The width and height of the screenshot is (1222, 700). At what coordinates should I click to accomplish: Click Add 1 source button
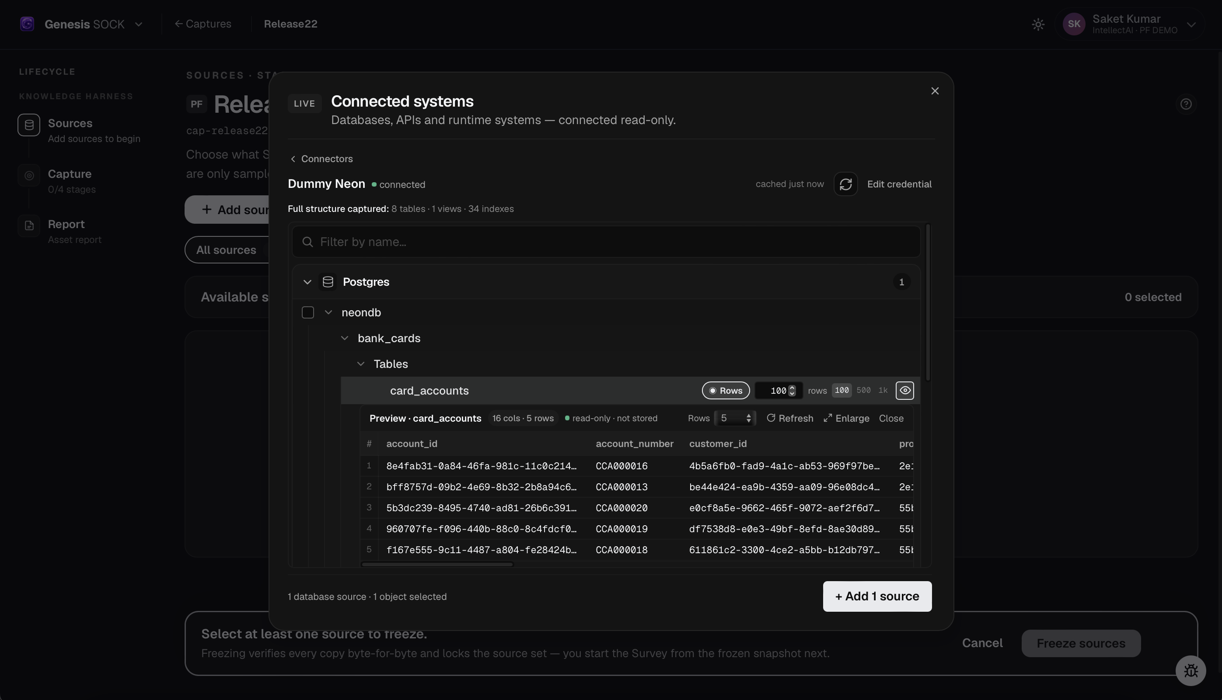877,596
